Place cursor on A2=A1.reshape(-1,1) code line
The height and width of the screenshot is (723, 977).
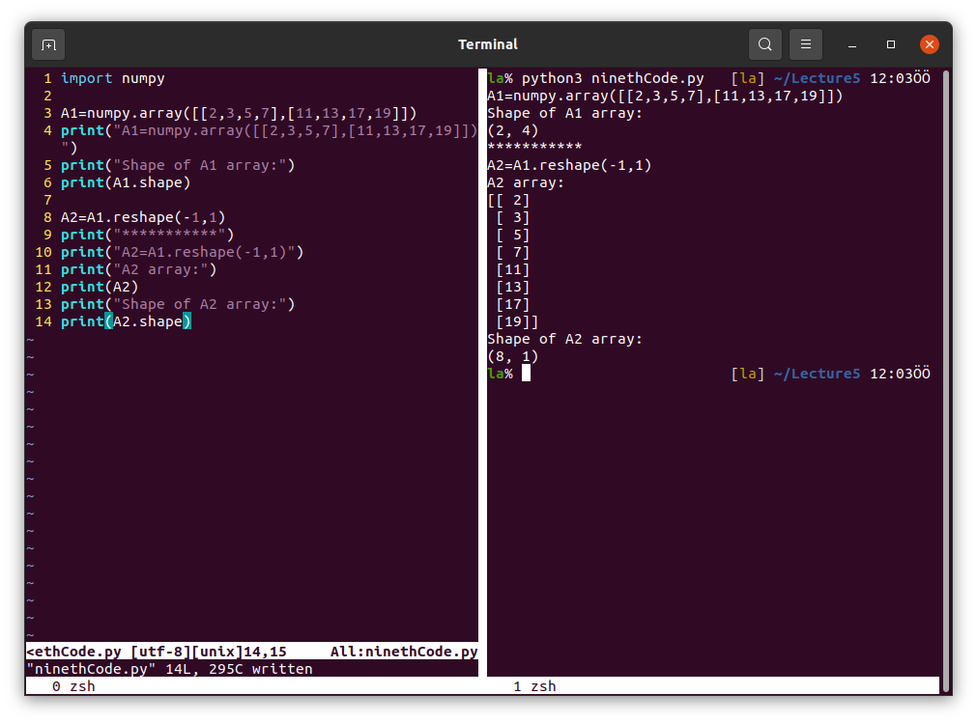142,217
